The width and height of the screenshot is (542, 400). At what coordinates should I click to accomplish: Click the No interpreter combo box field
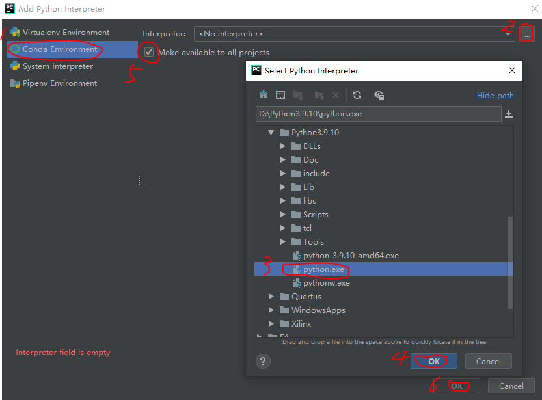[355, 34]
